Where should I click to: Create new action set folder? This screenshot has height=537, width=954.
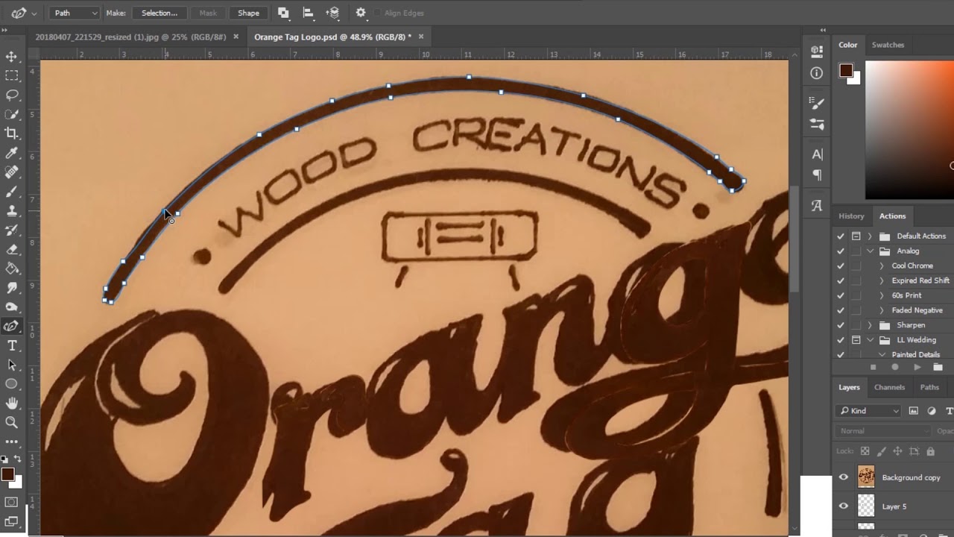click(938, 367)
